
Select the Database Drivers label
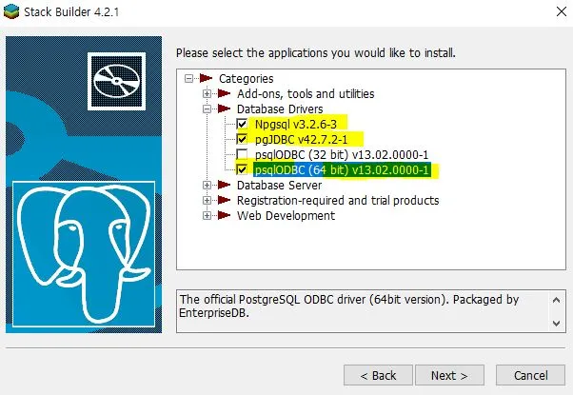pyautogui.click(x=280, y=109)
